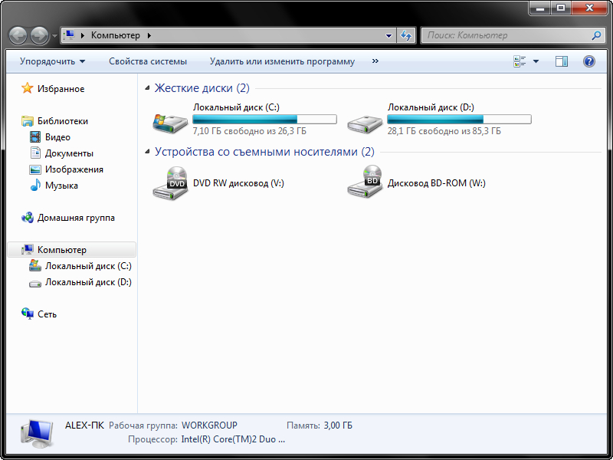The width and height of the screenshot is (613, 460).
Task: Click the ALEX-ПК computer icon in details pane
Action: point(36,434)
